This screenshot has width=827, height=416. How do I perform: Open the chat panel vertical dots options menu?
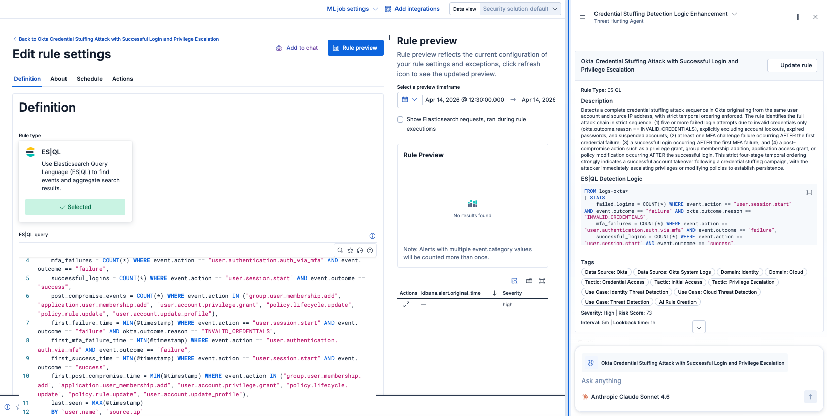[x=798, y=17]
